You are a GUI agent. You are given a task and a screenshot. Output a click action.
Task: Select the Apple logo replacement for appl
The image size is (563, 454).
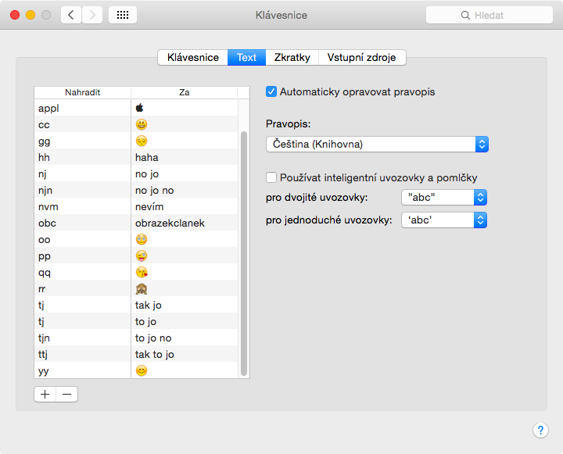pyautogui.click(x=141, y=108)
